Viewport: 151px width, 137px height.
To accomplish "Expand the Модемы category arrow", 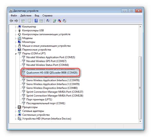I will [x=16, y=38].
